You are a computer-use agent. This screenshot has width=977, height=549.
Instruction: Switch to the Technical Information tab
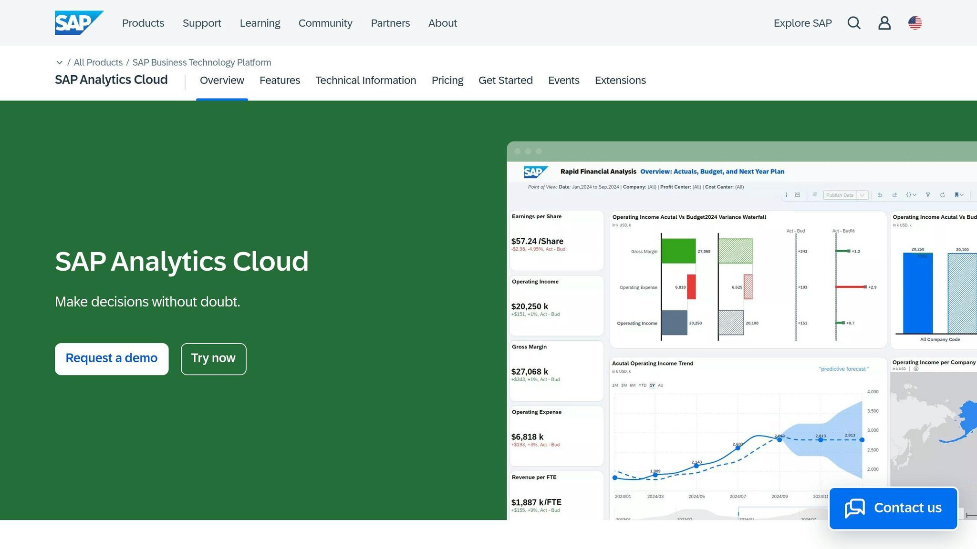[366, 81]
